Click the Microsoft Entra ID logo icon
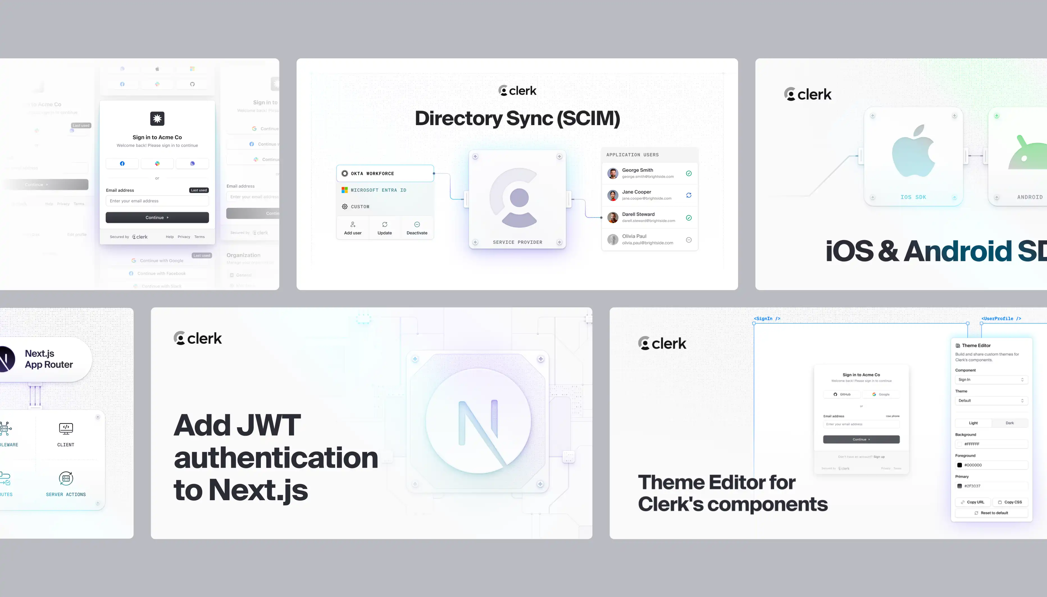This screenshot has width=1047, height=597. (x=345, y=190)
